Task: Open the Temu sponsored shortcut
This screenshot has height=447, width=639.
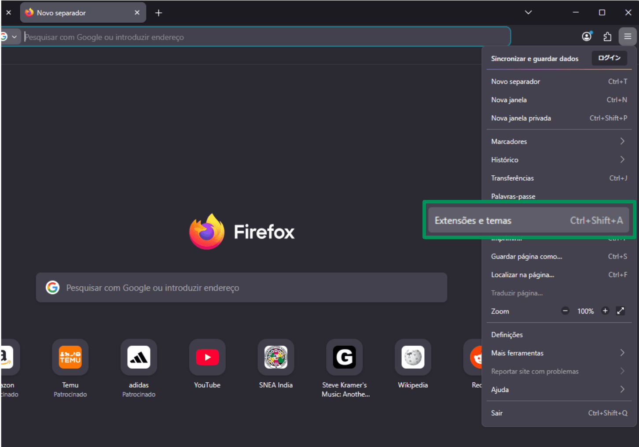Action: [x=70, y=357]
